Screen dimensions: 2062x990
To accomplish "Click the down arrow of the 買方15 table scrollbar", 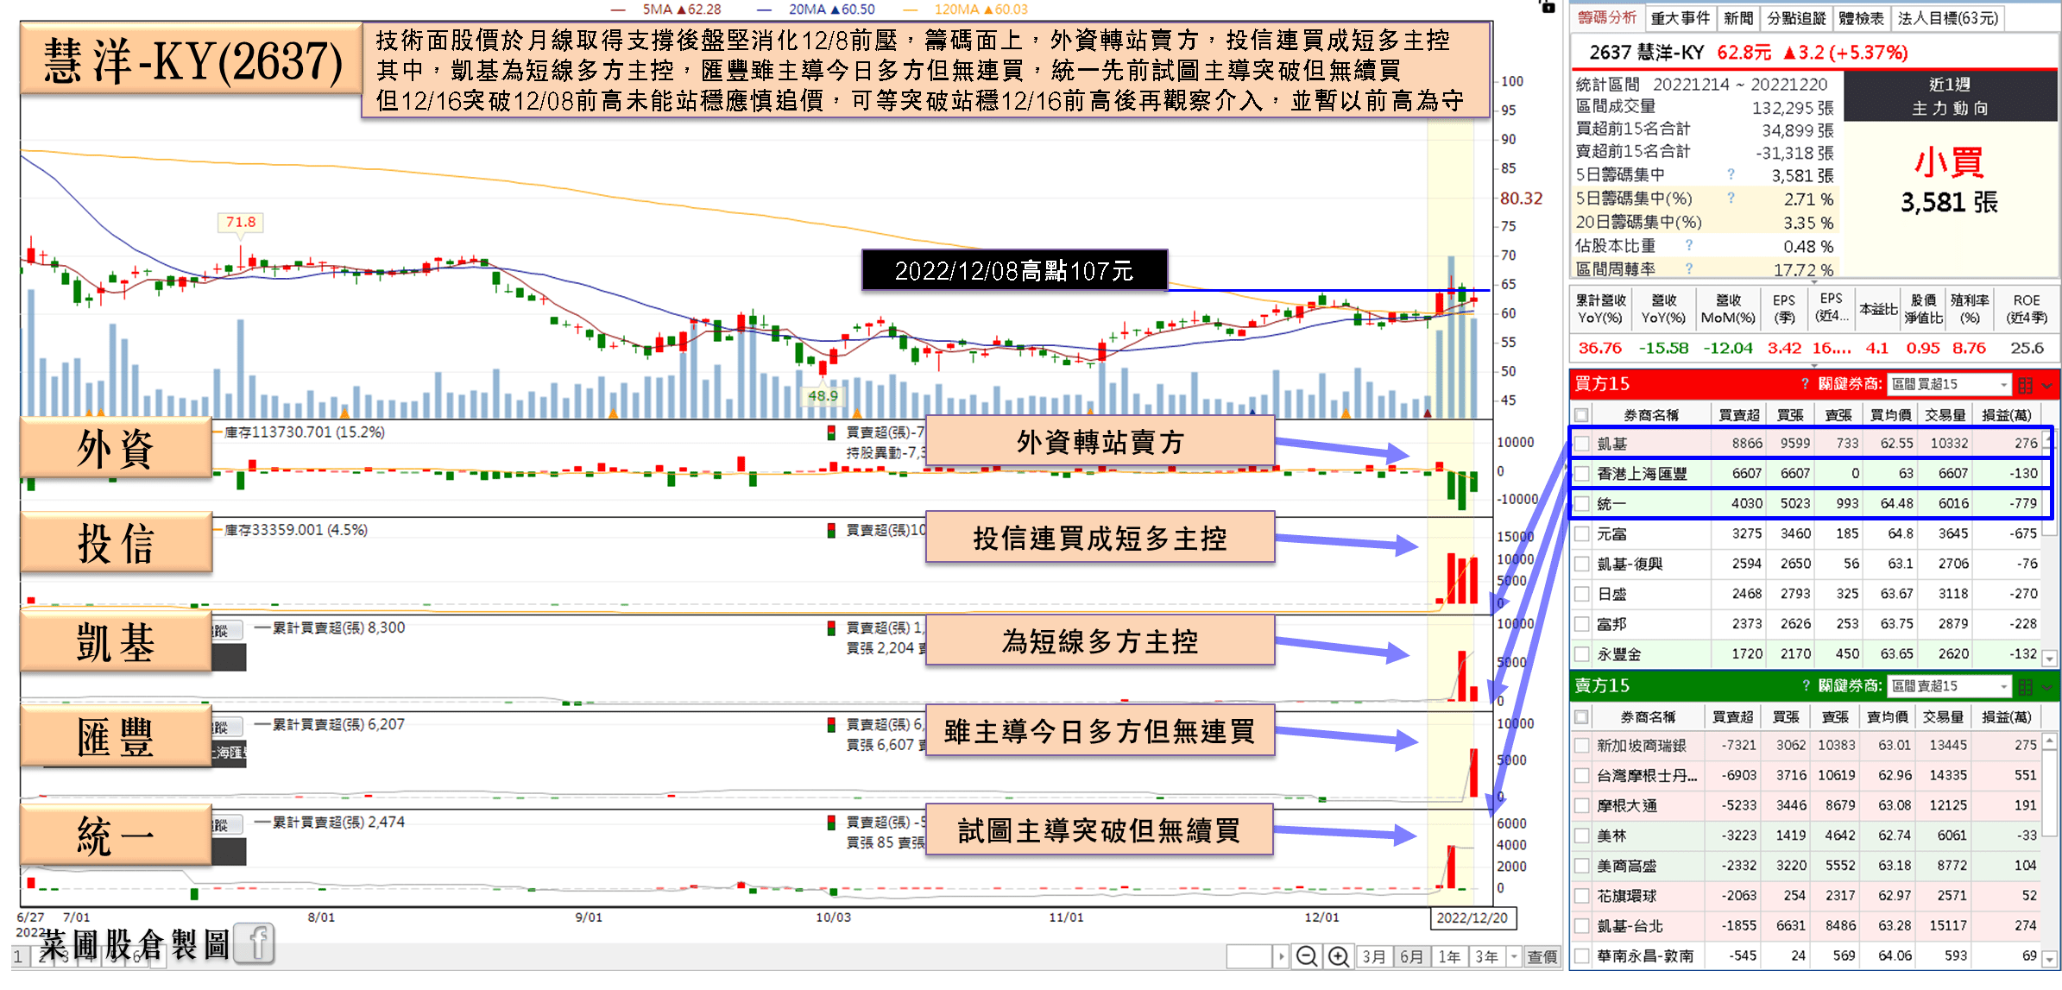I will click(x=2050, y=659).
